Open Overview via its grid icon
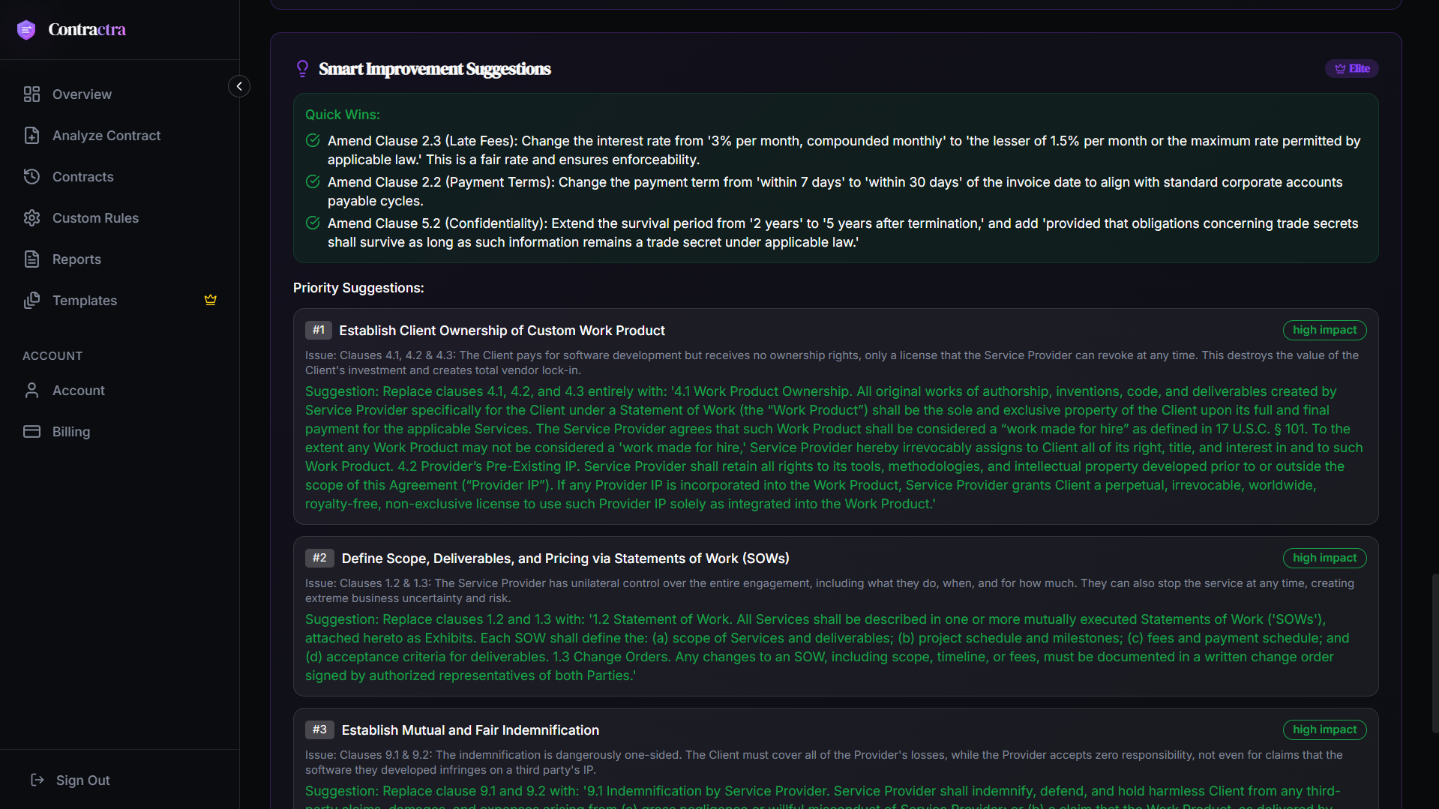 pyautogui.click(x=31, y=94)
